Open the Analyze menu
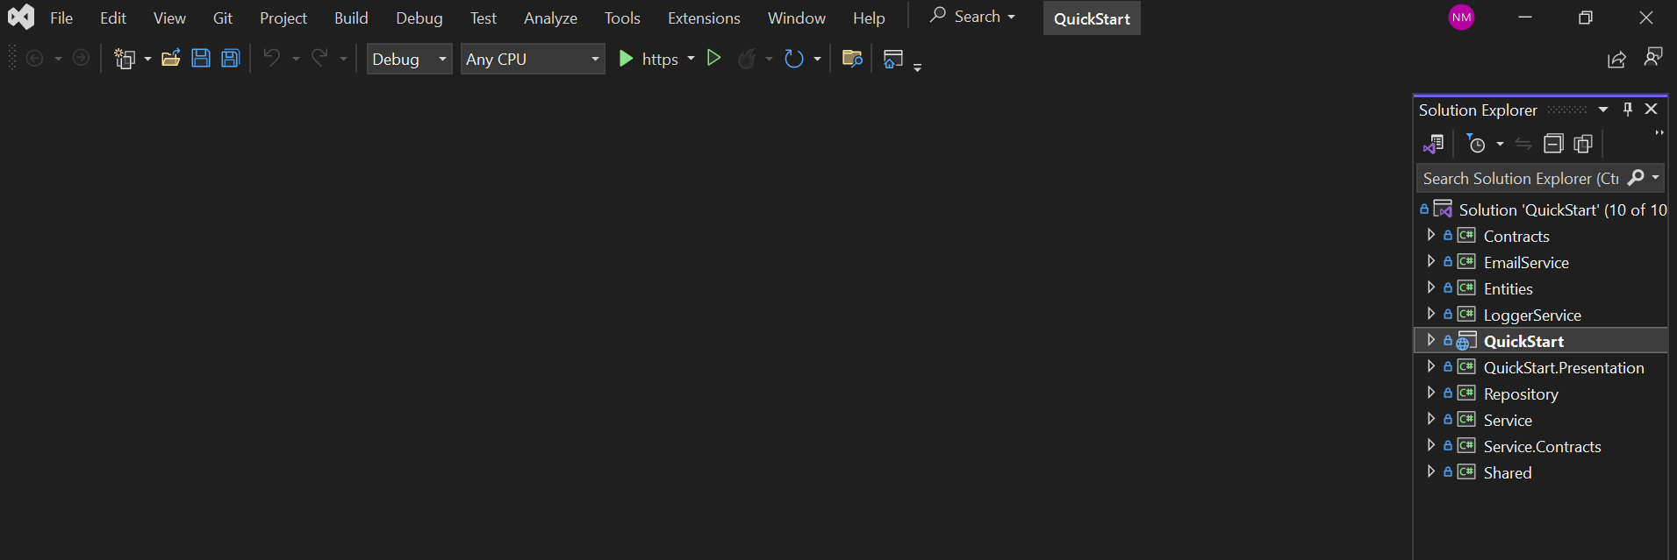The image size is (1677, 560). click(x=551, y=18)
